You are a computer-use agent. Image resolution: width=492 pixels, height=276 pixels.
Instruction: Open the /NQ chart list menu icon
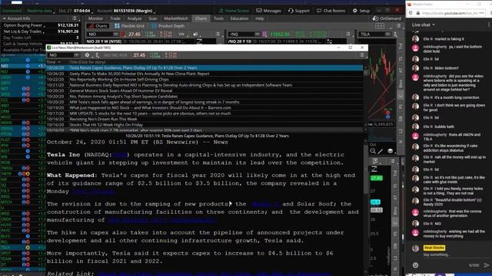[348, 34]
